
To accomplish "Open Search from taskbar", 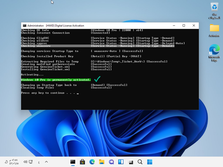I will [140, 162].
